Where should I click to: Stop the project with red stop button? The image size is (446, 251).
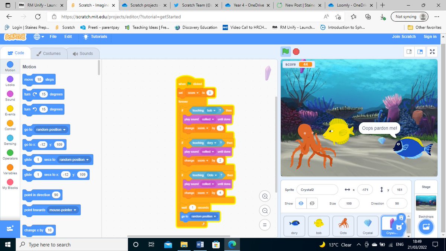(296, 52)
